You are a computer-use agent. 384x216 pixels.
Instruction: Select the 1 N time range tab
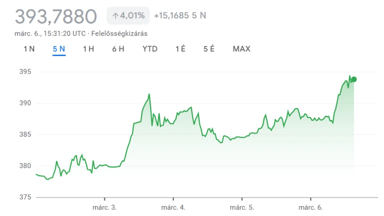coord(29,49)
